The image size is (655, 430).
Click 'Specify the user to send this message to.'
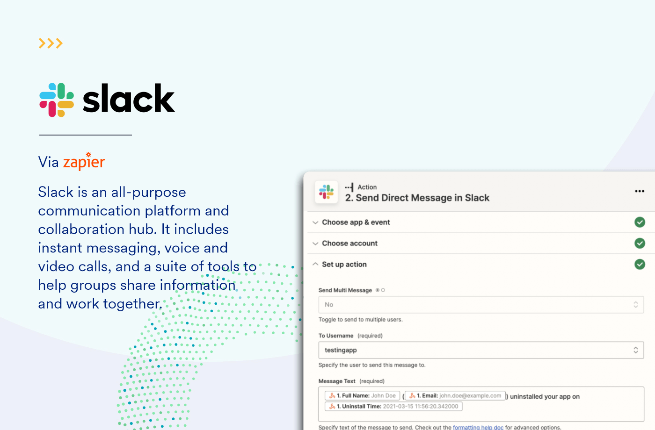pos(372,365)
